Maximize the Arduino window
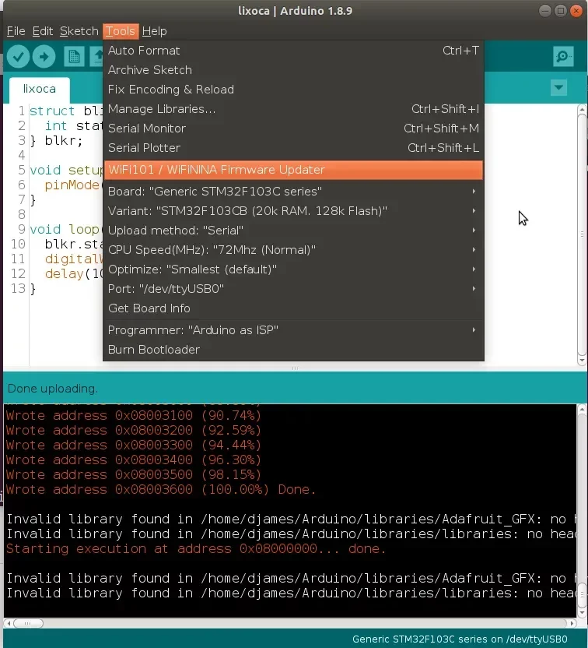 click(x=560, y=11)
